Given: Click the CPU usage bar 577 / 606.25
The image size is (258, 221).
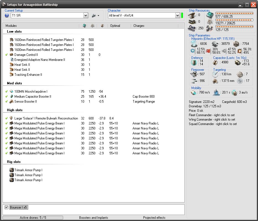Looking at the screenshot, I should click(x=234, y=13).
